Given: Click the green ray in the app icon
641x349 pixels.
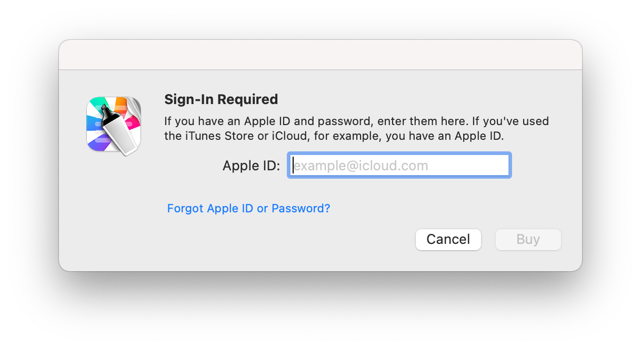Looking at the screenshot, I should coord(99,104).
